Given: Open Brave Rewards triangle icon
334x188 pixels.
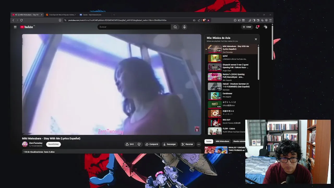Looking at the screenshot, I should (208, 20).
